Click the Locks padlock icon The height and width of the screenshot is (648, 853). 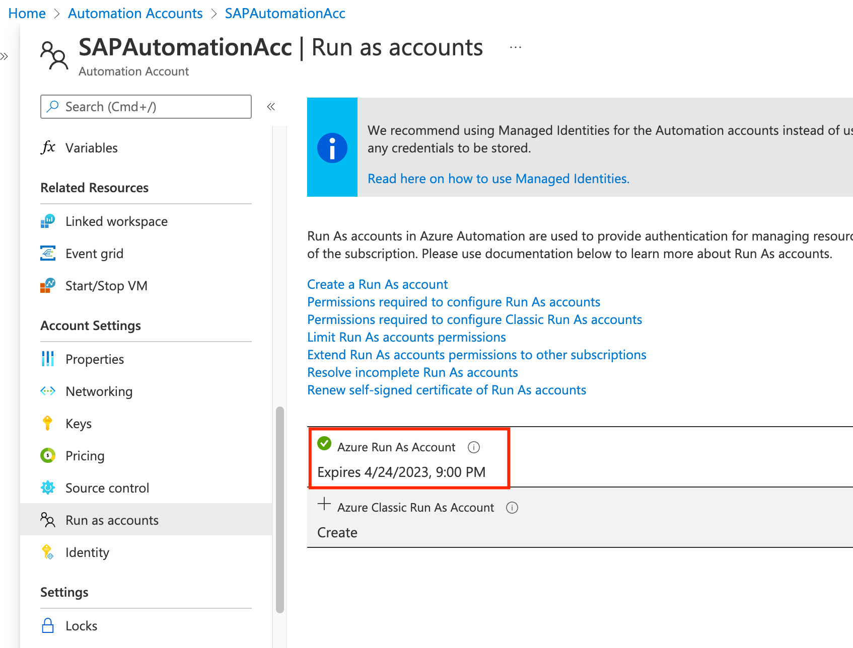[48, 625]
